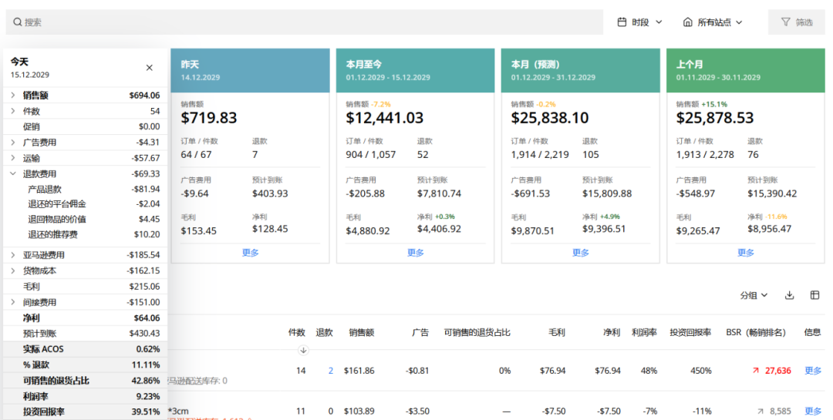Collapse the 退款费用 row
The image size is (833, 420).
[13, 173]
